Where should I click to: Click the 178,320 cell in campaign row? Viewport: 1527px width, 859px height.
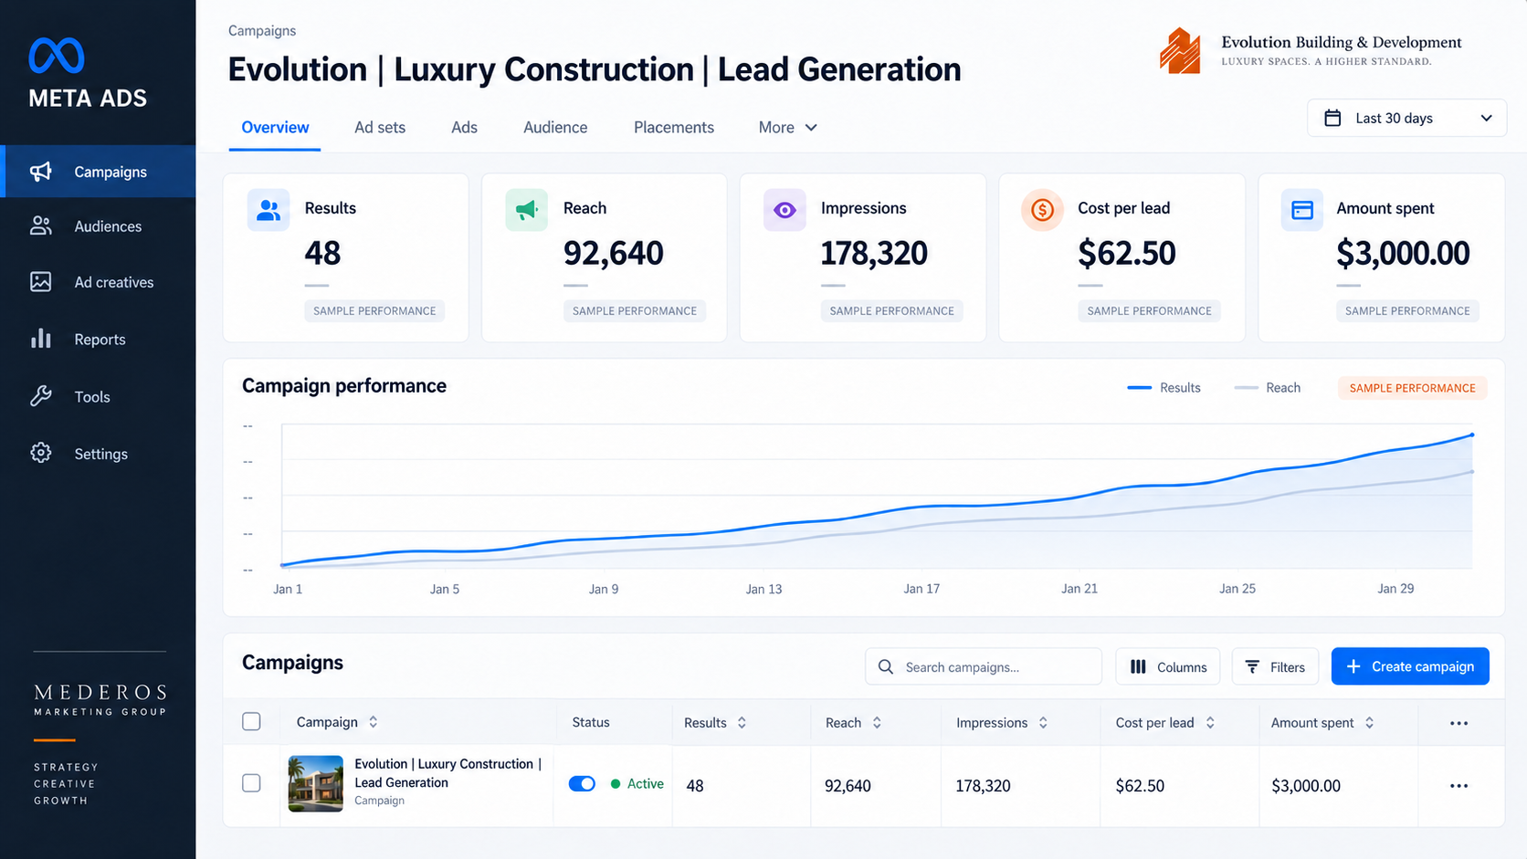point(983,786)
